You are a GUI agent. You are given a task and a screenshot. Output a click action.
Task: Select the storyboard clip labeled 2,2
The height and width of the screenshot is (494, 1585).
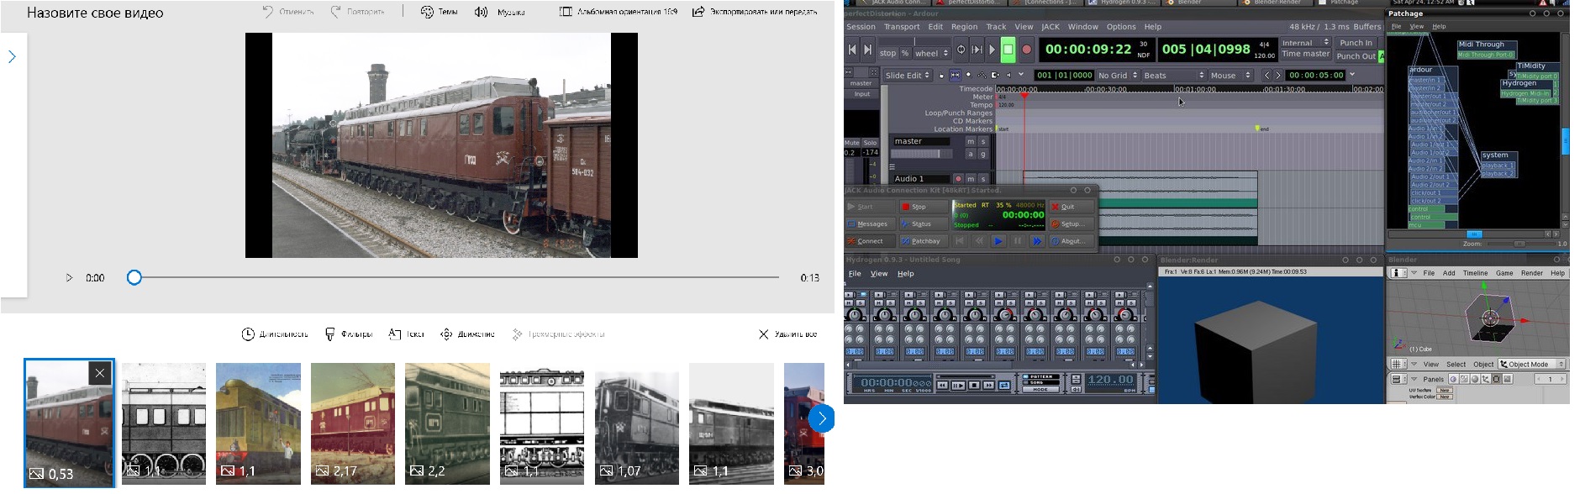pyautogui.click(x=447, y=423)
